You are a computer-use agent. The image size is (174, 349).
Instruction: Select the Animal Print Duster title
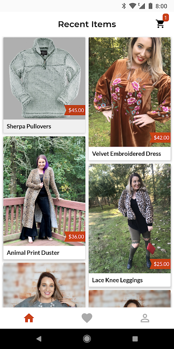tap(33, 253)
